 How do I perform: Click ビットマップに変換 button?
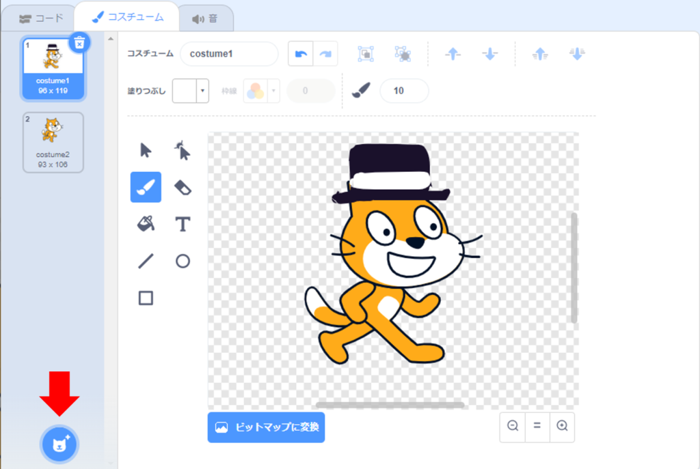(x=266, y=427)
